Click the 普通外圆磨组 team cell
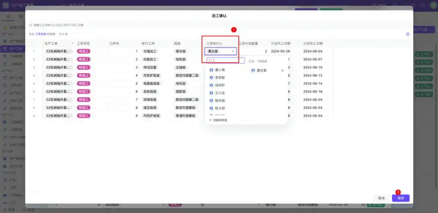The height and width of the screenshot is (213, 438). 185,116
